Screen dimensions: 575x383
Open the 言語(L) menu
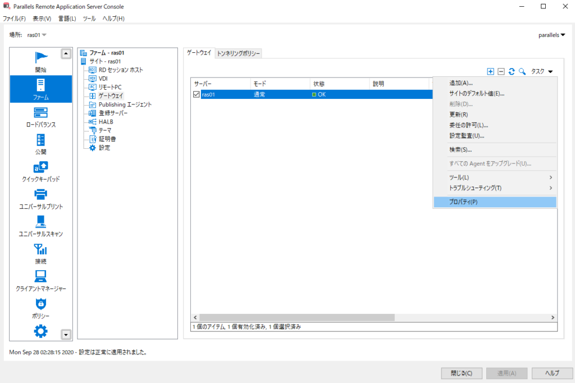(x=67, y=19)
